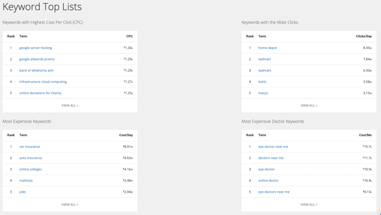Screen dimensions: 381x215
Task: Click 'Most Expensive Keywords' section heading
Action: (x=27, y=122)
